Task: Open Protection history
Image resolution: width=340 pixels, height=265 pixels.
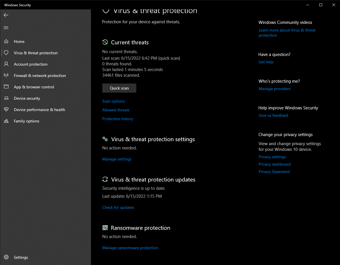Action: [x=118, y=119]
